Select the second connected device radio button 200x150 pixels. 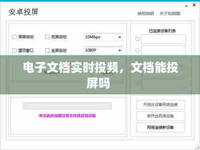[137, 50]
